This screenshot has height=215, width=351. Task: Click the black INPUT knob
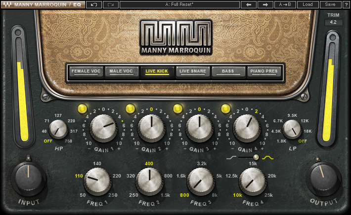coord(29,179)
